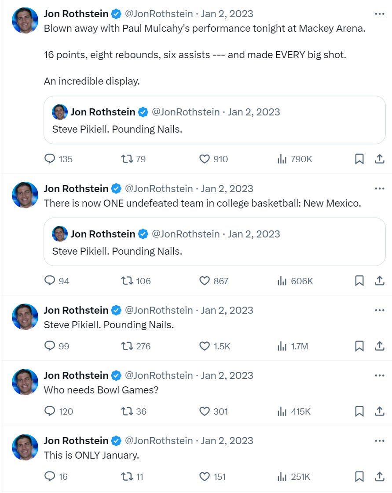
Task: Share the Paul Mulcahy tweet
Action: [379, 159]
